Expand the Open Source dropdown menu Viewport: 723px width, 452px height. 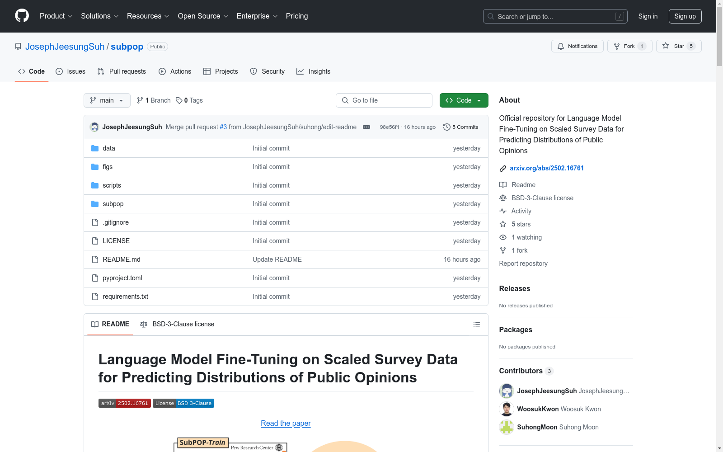coord(203,16)
